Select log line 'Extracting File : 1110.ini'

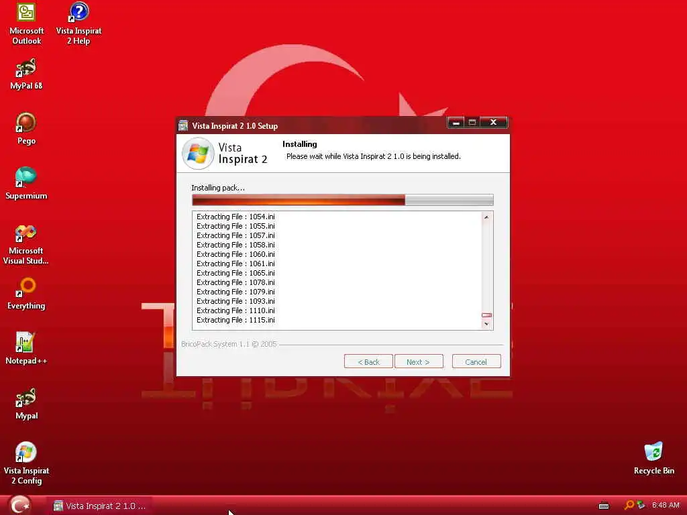point(235,311)
